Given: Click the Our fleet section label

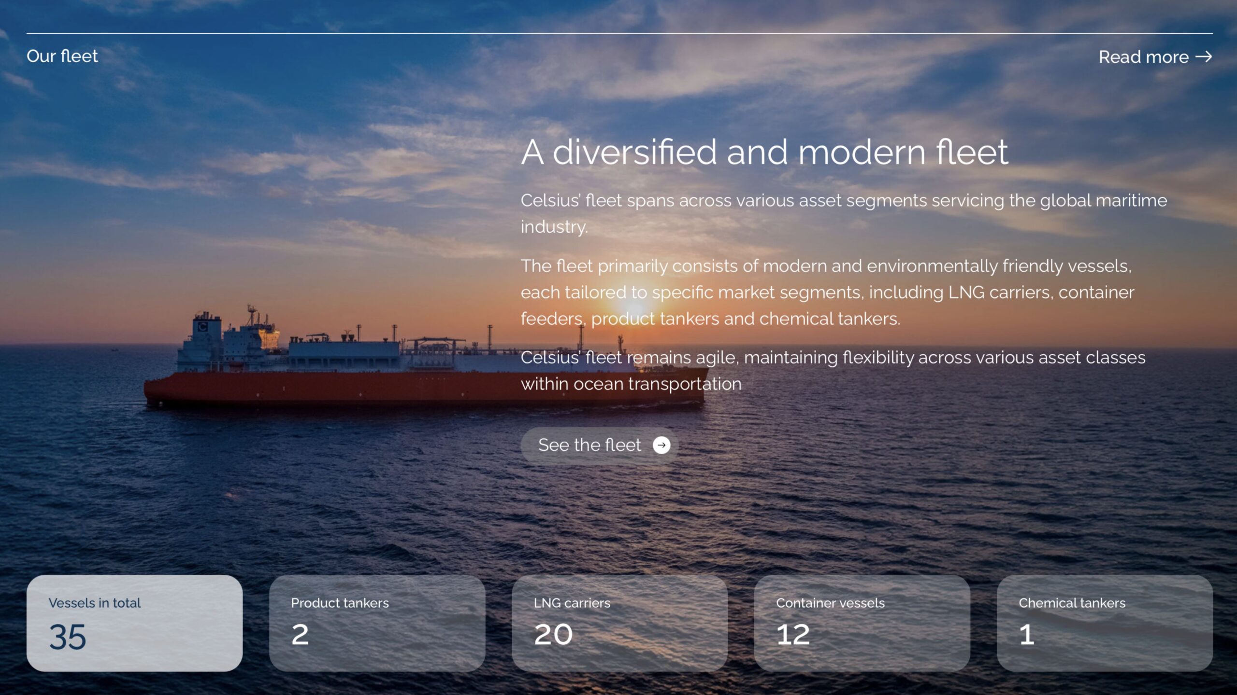Looking at the screenshot, I should click(x=62, y=56).
